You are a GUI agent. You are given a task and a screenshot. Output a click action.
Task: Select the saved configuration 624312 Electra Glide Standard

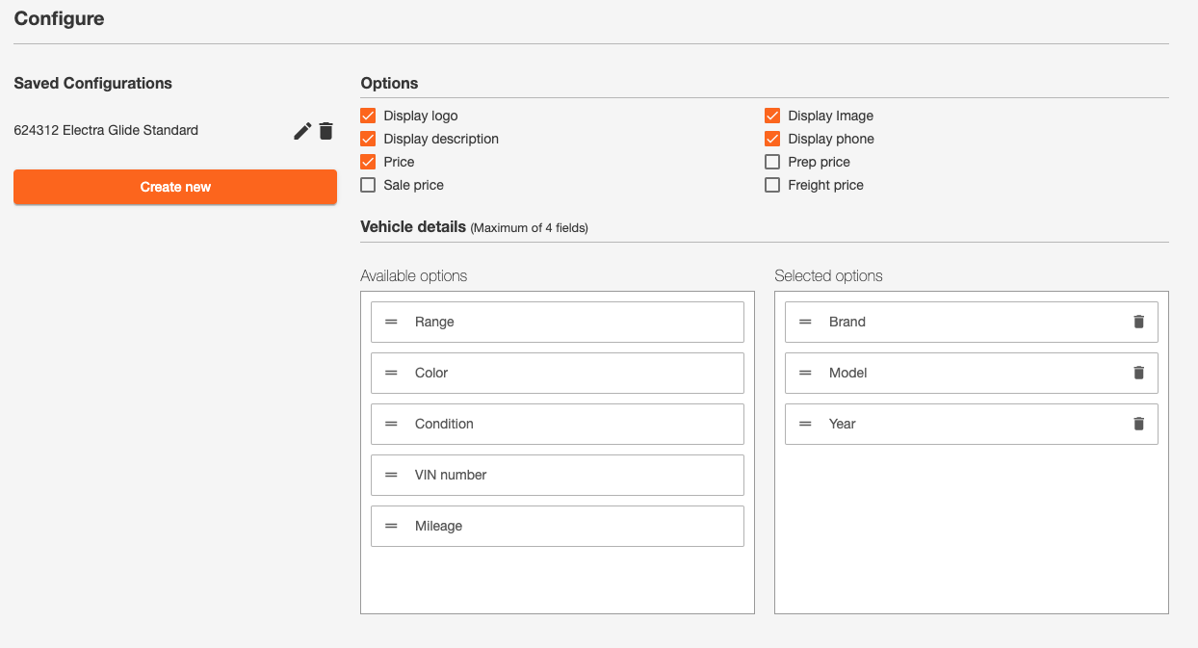(106, 130)
